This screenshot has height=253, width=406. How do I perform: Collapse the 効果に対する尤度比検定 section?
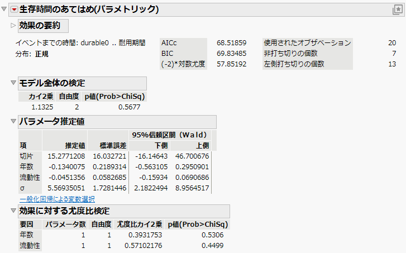point(13,211)
